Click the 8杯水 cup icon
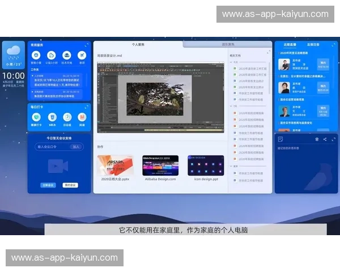 pyautogui.click(x=52, y=117)
